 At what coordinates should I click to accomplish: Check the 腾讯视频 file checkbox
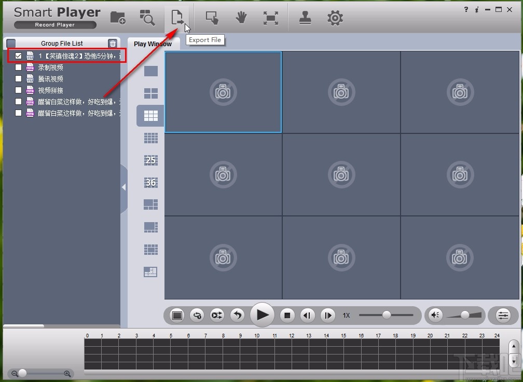(x=18, y=79)
